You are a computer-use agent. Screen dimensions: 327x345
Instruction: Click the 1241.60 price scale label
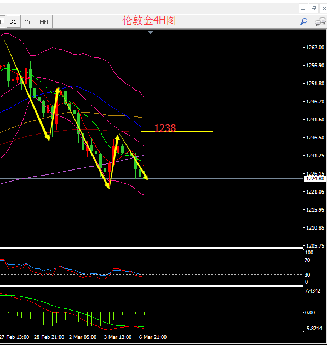coord(315,120)
